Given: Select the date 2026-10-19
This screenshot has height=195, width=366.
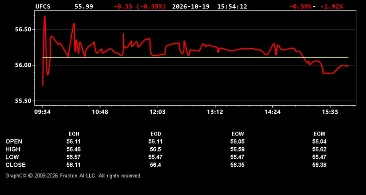Looking at the screenshot, I should coord(191,6).
